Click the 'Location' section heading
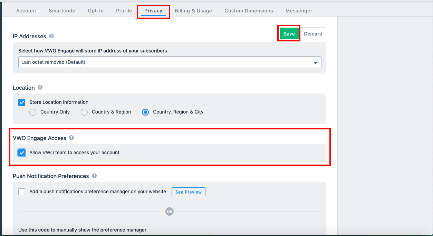433x236 pixels. (24, 88)
